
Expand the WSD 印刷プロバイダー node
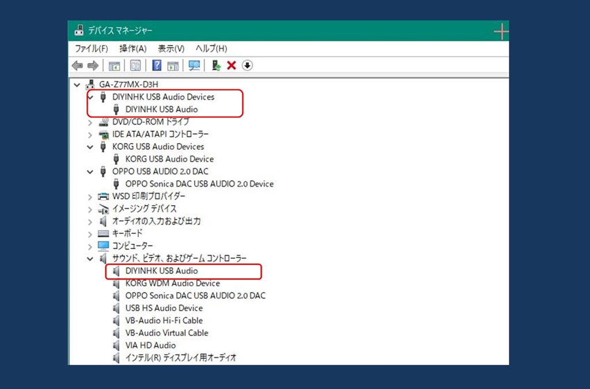(x=90, y=197)
